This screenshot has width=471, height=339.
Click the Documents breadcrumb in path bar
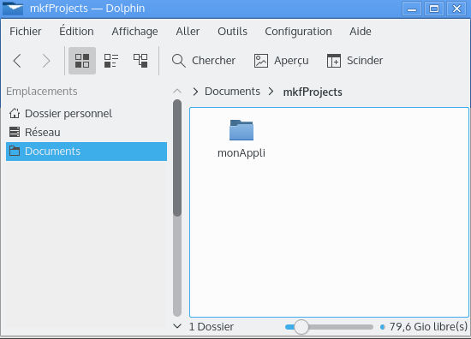point(232,92)
